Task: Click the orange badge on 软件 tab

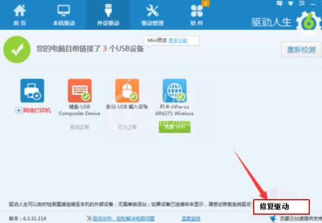Action: coord(205,3)
